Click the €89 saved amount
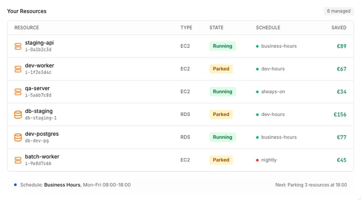The width and height of the screenshot is (361, 200). (x=341, y=46)
